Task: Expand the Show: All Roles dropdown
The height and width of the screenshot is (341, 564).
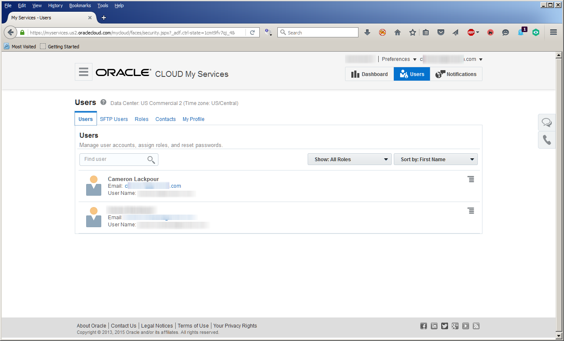Action: 350,160
